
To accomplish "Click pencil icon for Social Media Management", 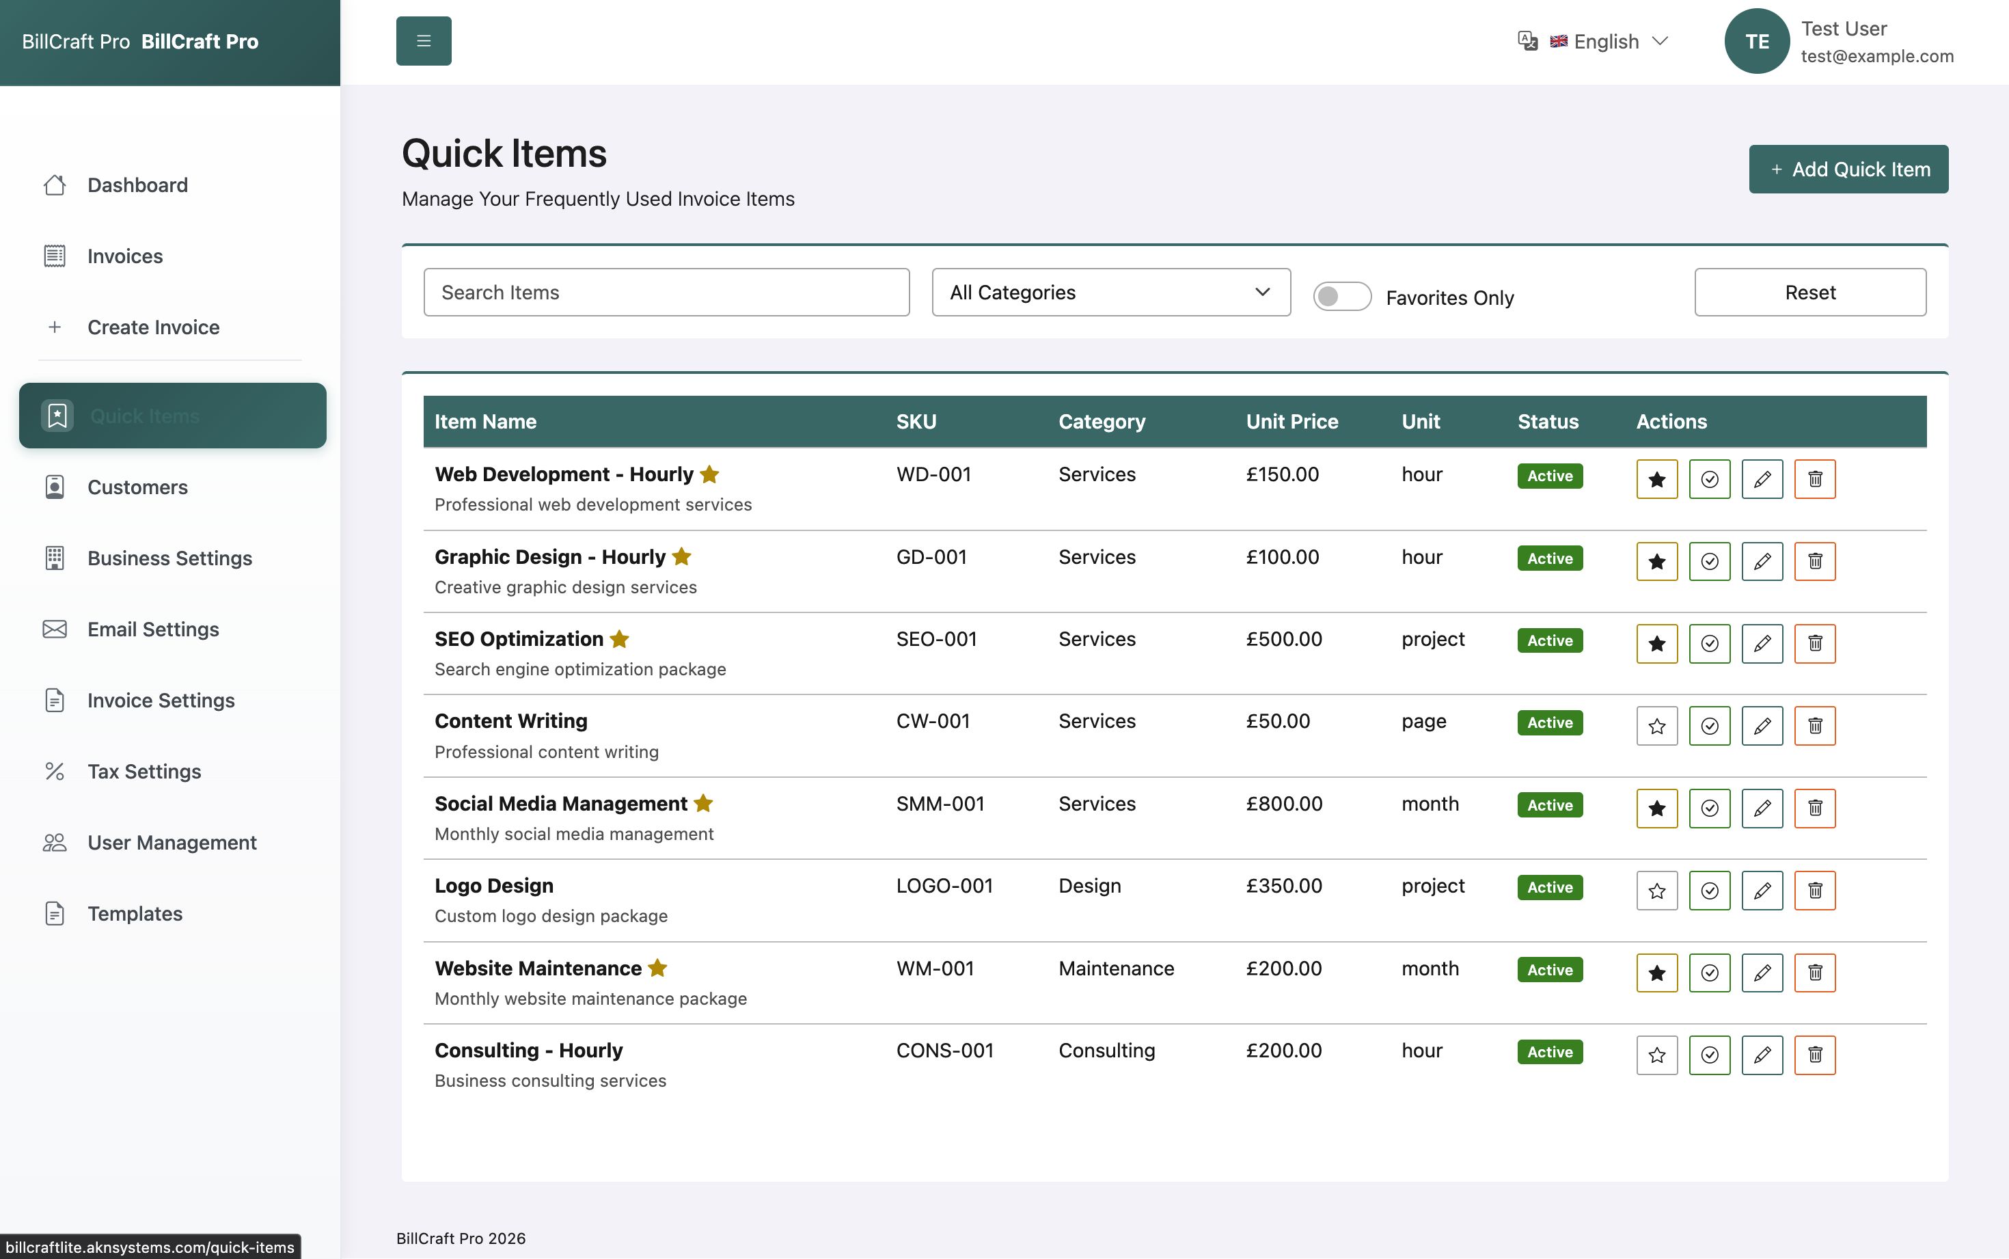I will (x=1762, y=808).
